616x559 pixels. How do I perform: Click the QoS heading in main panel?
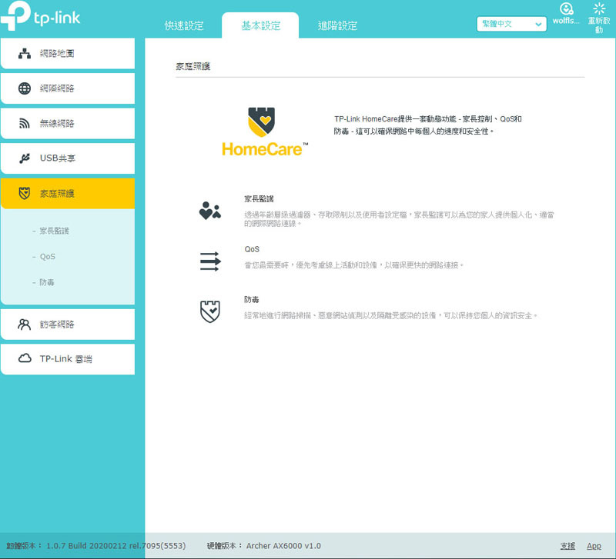252,249
